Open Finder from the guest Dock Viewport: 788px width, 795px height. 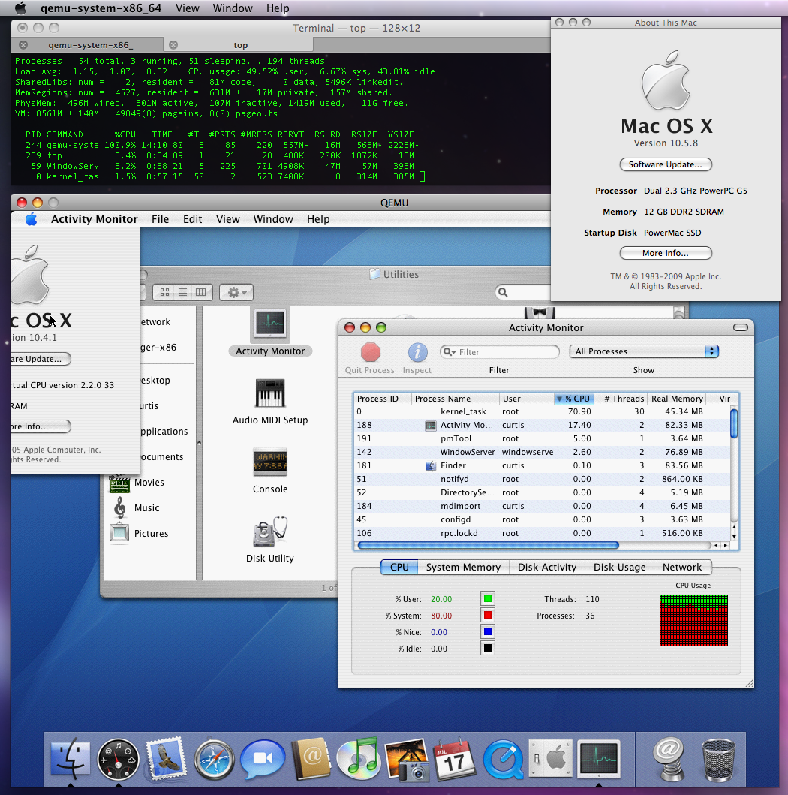coord(71,760)
